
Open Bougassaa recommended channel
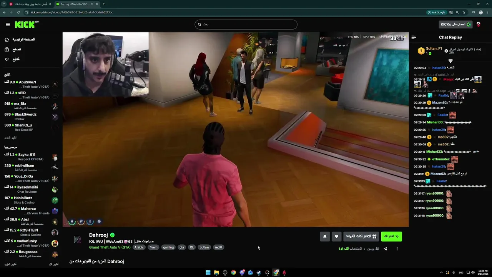[31, 254]
